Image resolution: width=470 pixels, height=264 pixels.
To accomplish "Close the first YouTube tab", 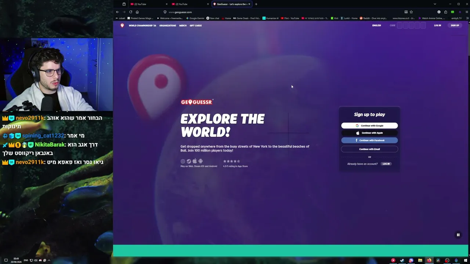I will (x=167, y=4).
